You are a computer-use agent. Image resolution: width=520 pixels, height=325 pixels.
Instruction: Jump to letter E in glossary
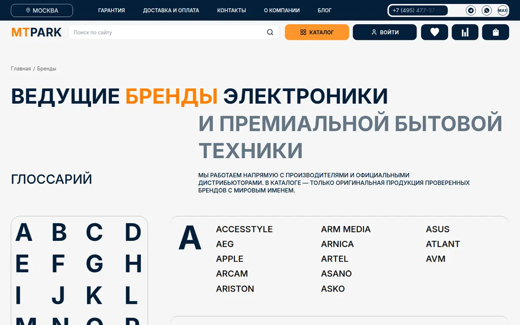(x=22, y=264)
